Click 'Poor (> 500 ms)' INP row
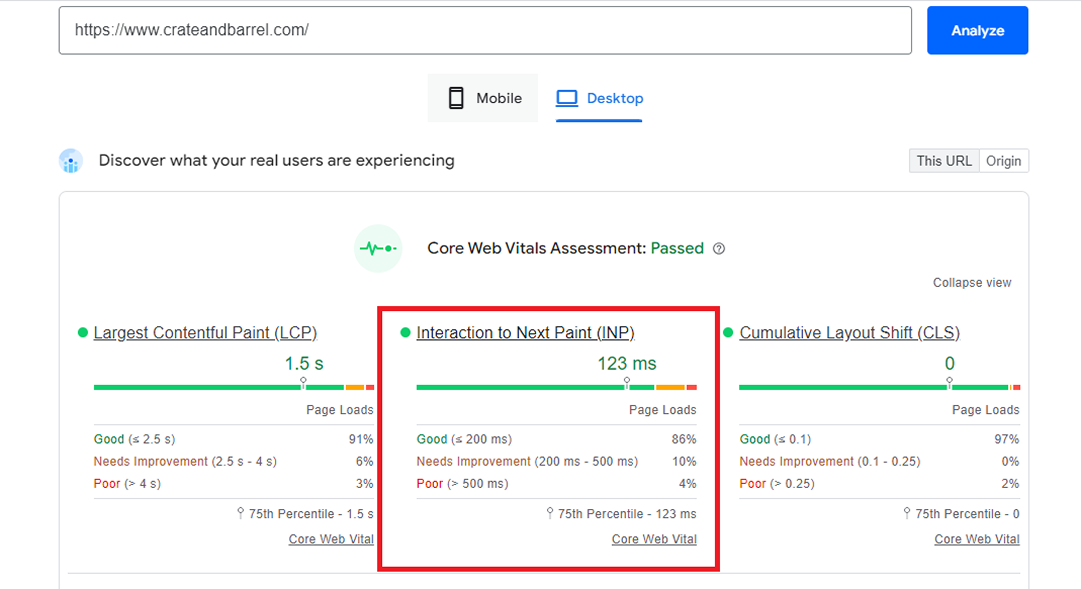Image resolution: width=1081 pixels, height=589 pixels. click(x=556, y=483)
